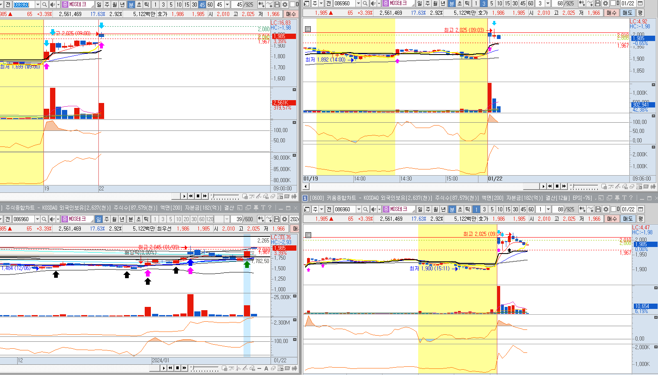
Task: Click the A text tool icon in bottom-left chart footer
Action: (266, 368)
